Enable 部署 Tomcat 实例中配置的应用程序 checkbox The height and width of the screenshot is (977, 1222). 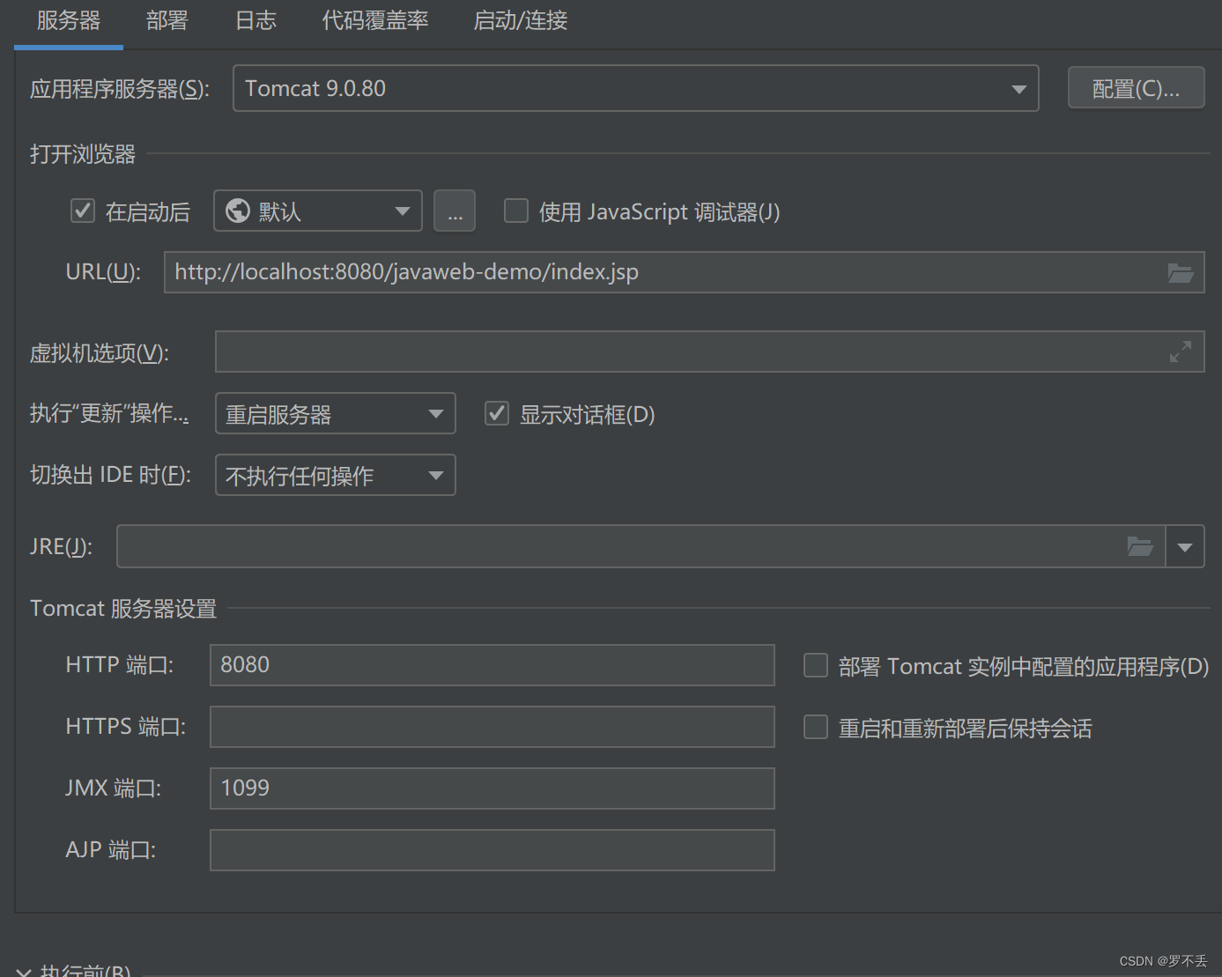click(x=816, y=666)
